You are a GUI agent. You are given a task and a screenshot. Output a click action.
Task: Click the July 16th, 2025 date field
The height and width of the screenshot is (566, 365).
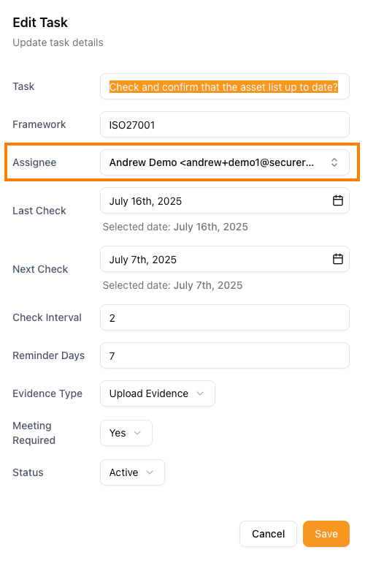click(225, 200)
